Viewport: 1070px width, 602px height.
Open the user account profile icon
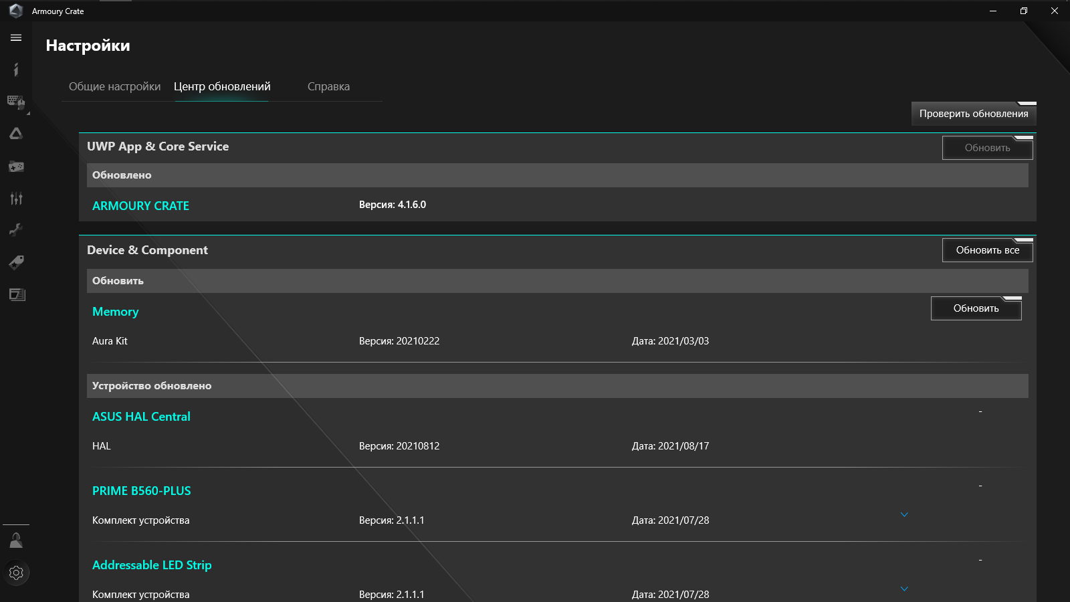point(16,540)
